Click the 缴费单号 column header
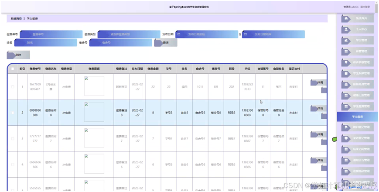 coord(35,69)
